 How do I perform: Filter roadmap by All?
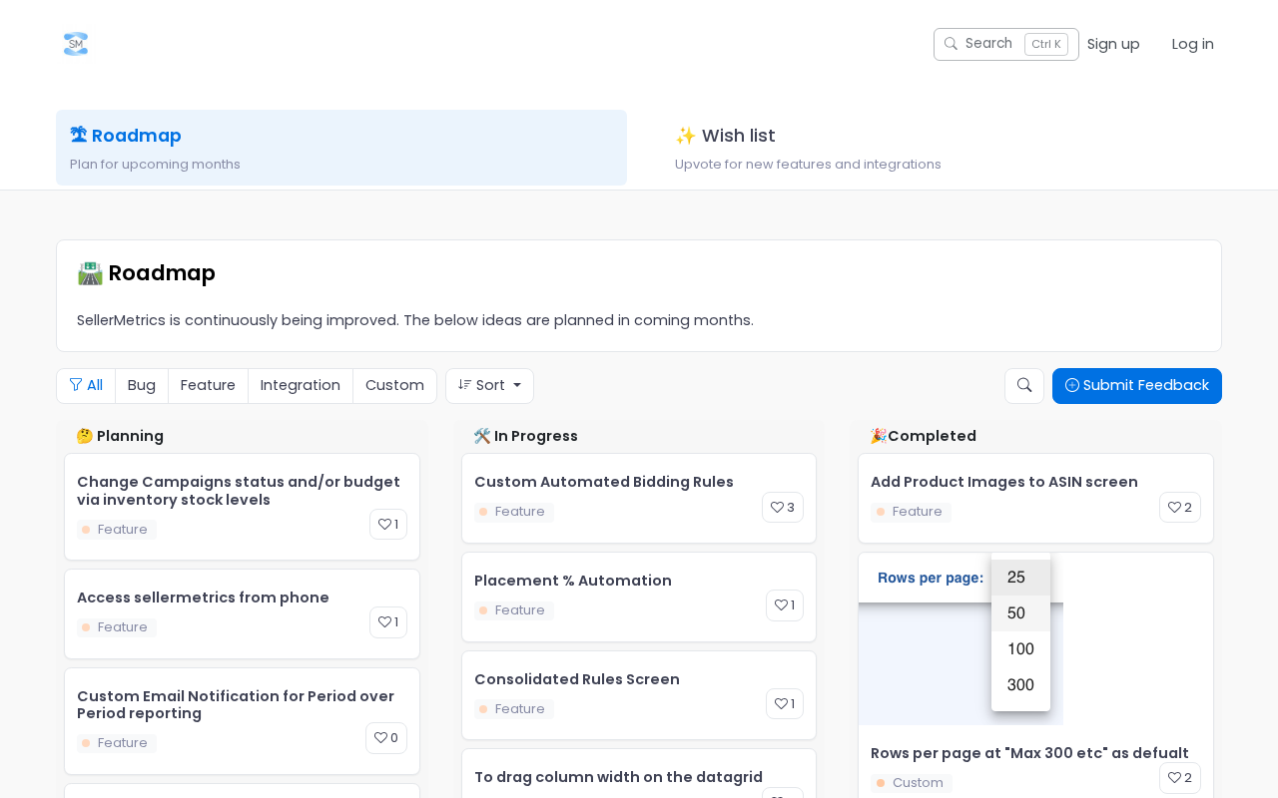pyautogui.click(x=86, y=386)
